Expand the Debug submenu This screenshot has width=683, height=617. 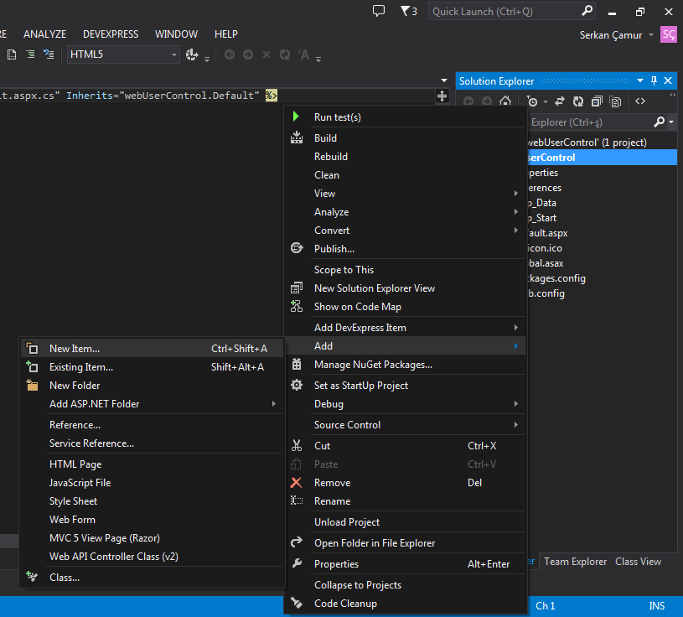point(405,404)
